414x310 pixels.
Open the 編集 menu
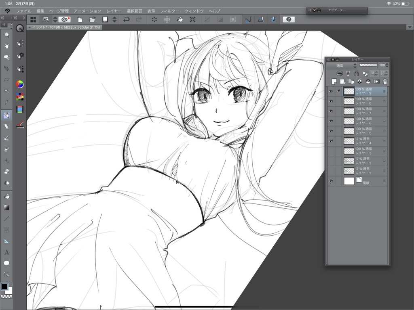click(40, 11)
